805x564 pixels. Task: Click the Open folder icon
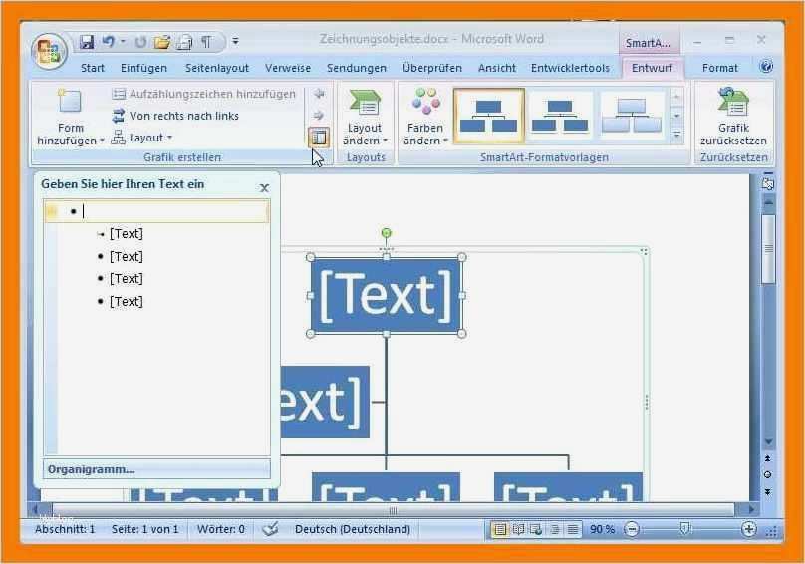[x=162, y=42]
